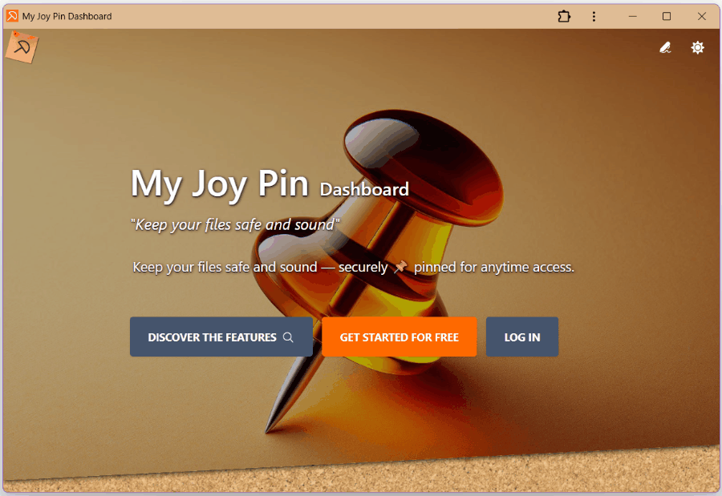Minimize the My Joy Pin window
Viewport: 722px width, 496px height.
633,17
